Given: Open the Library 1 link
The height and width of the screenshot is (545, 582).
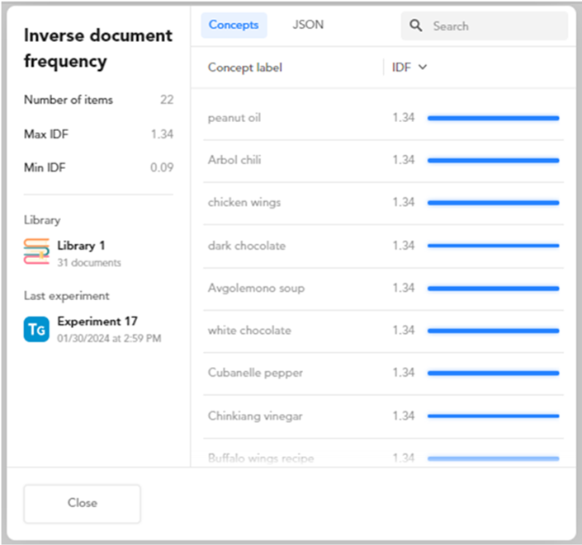Looking at the screenshot, I should coord(81,246).
